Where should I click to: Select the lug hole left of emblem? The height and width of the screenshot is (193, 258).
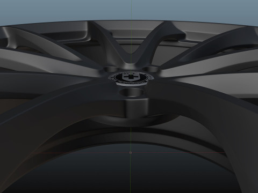click(111, 69)
